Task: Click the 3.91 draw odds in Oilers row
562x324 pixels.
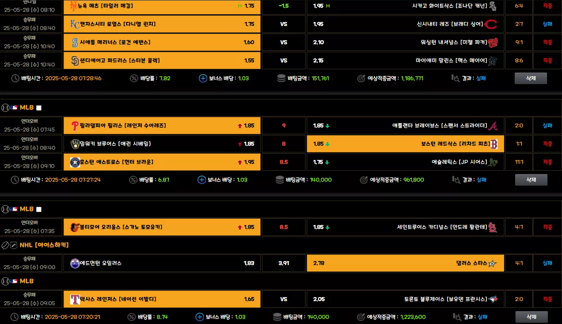Action: point(284,263)
